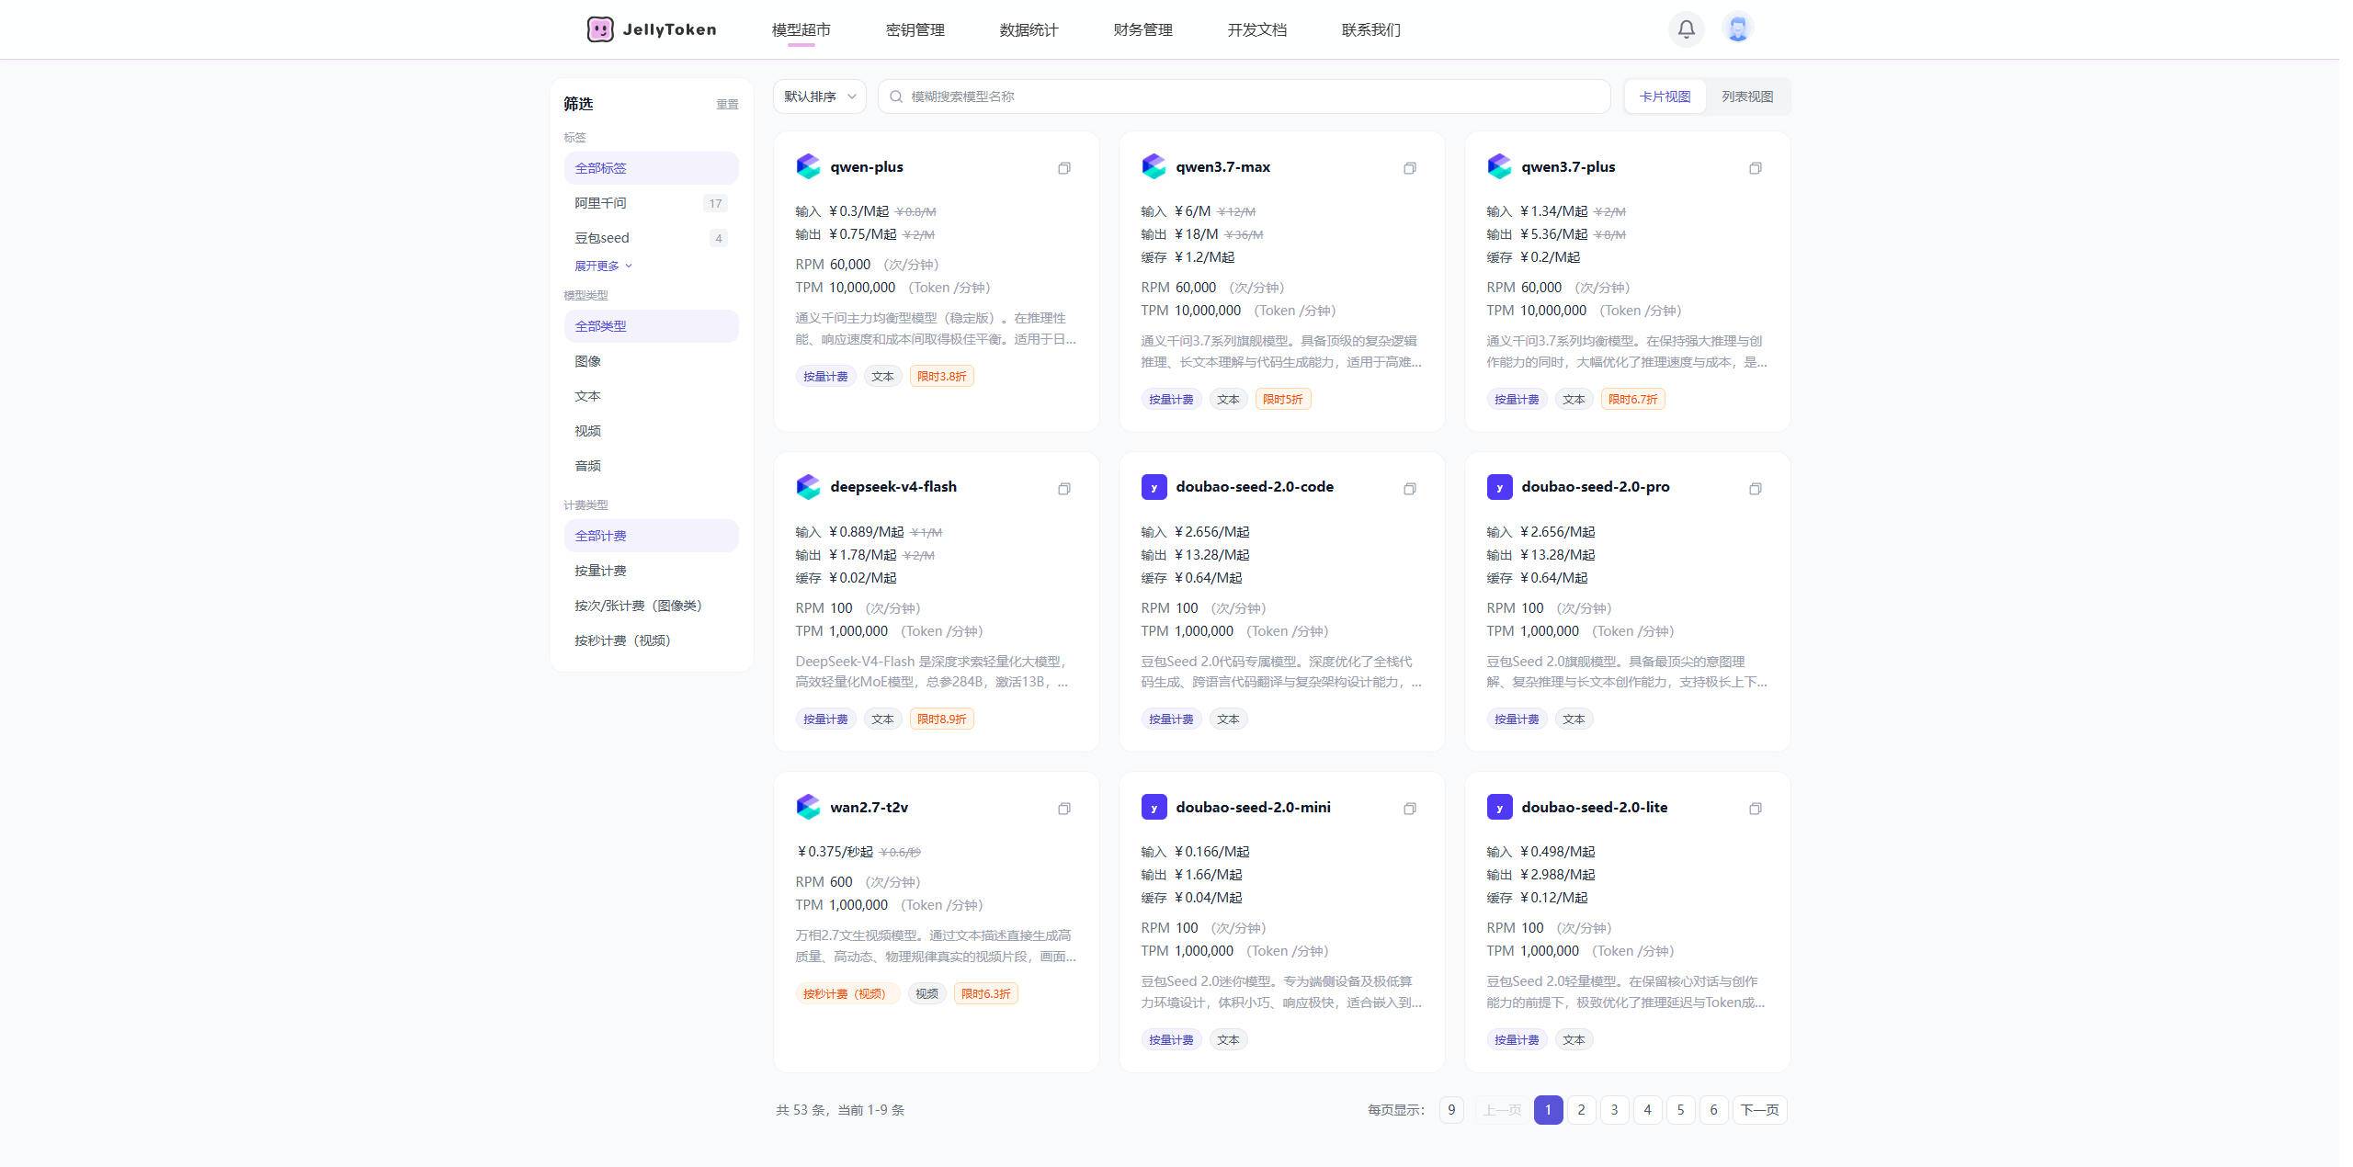The image size is (2353, 1167).
Task: Copy the qwen3.7-plus model name
Action: [1755, 168]
